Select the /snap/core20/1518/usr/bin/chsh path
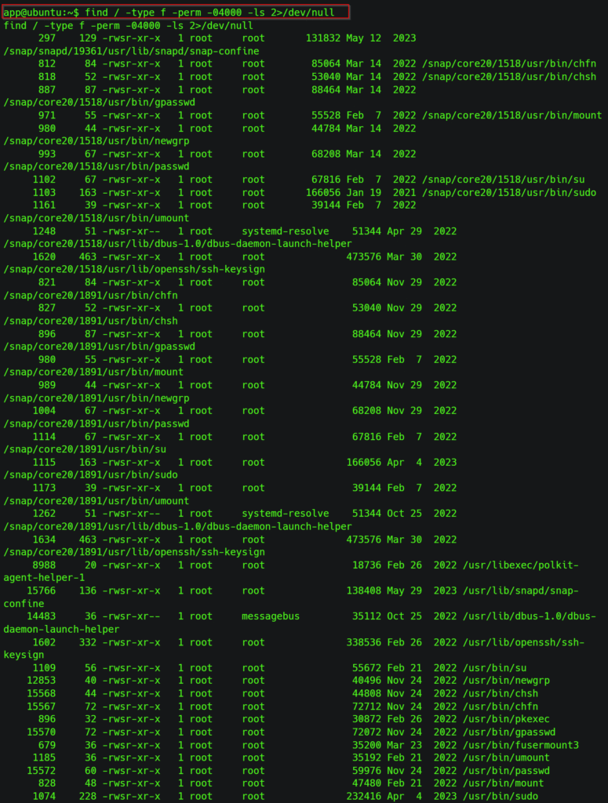Screen dimensions: 608x803 [530, 77]
